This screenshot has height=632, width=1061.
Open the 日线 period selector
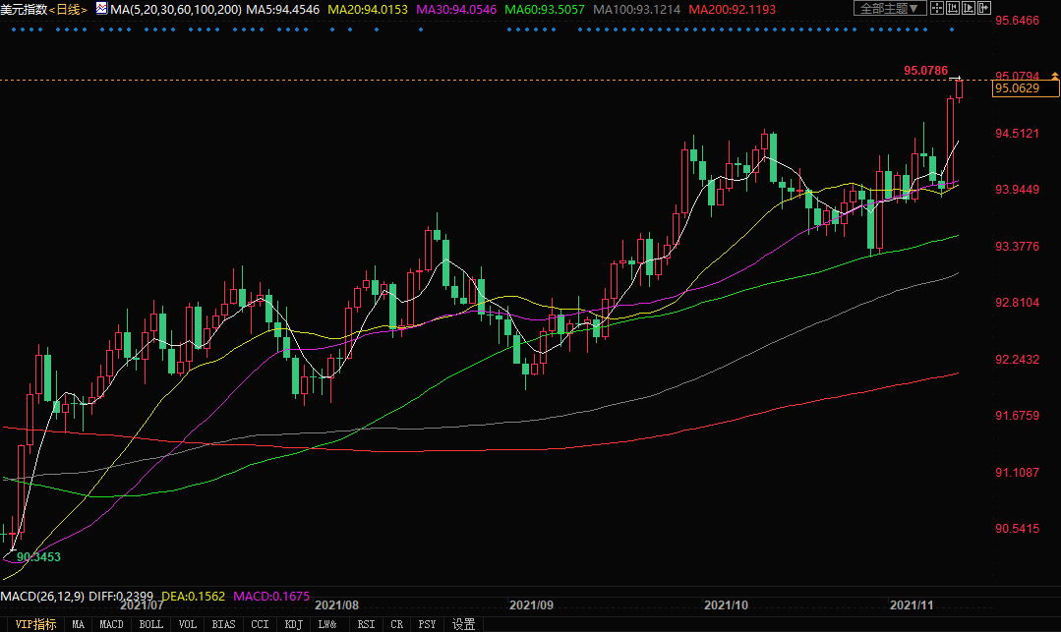(68, 9)
